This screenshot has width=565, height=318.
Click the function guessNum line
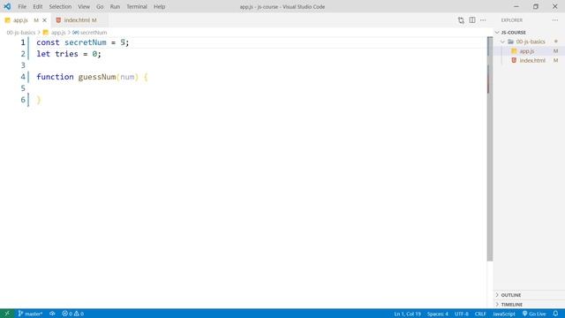(92, 77)
